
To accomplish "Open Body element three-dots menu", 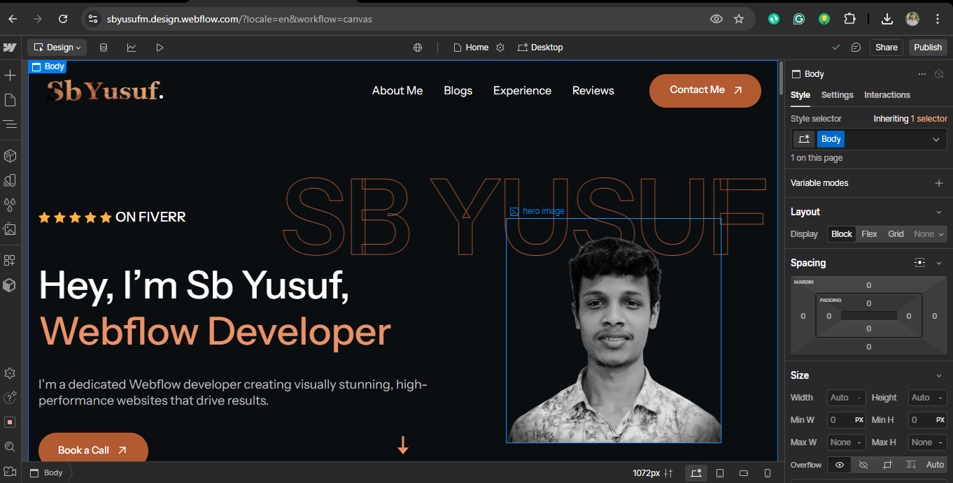I will (x=922, y=74).
